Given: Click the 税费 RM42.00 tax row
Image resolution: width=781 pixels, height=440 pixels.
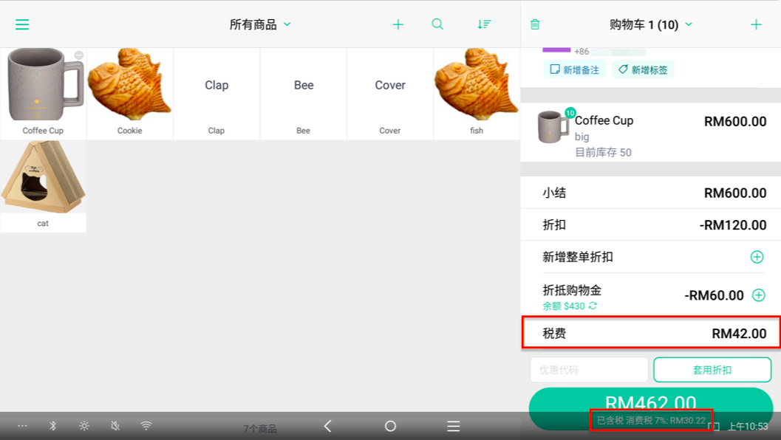Looking at the screenshot, I should (x=650, y=333).
